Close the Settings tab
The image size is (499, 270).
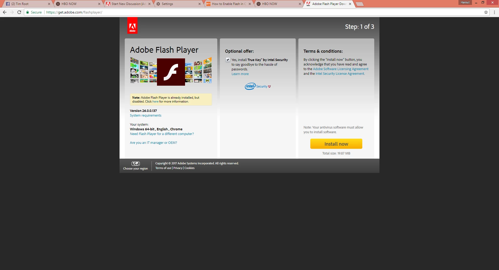coord(200,4)
